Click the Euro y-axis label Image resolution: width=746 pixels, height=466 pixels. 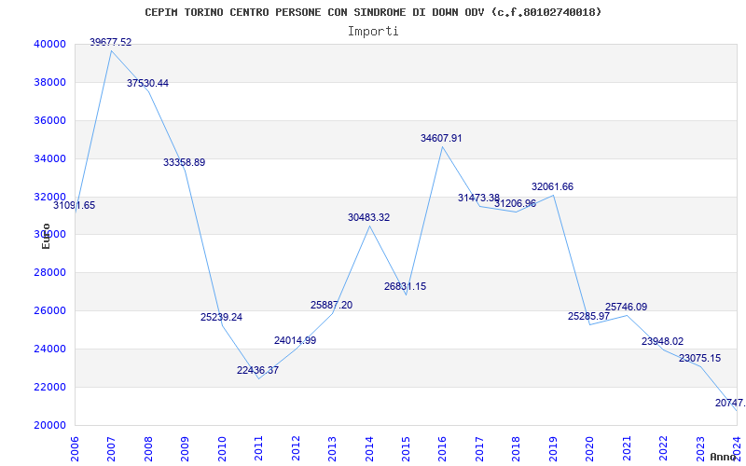point(46,236)
